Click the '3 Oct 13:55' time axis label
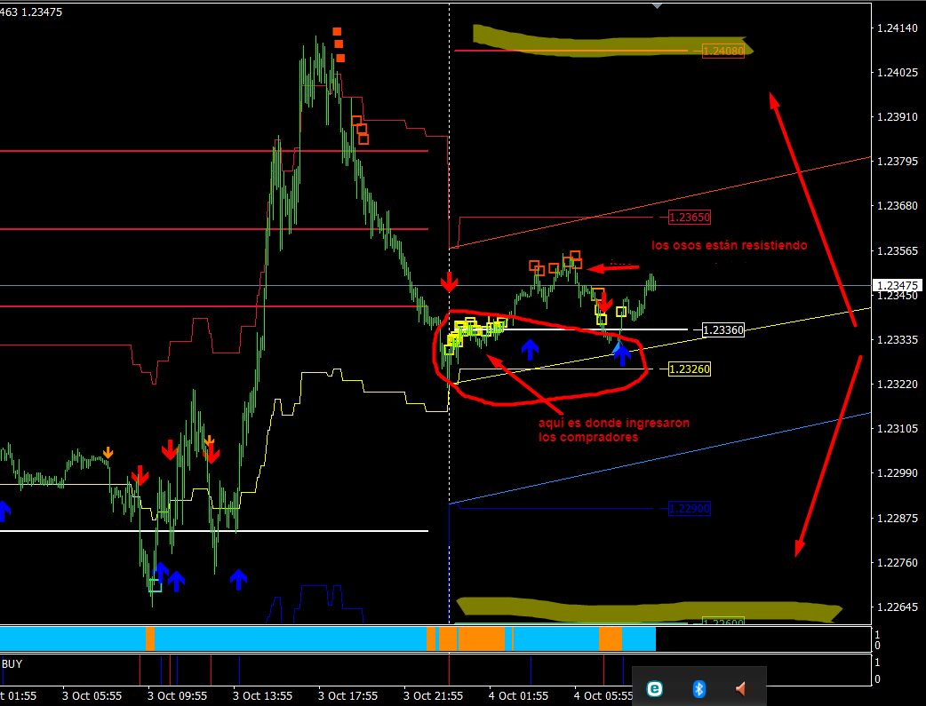 pos(263,695)
